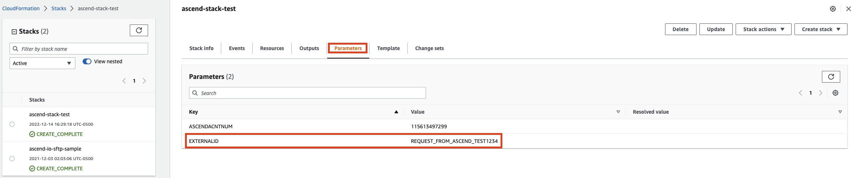The width and height of the screenshot is (853, 178).
Task: Select ascend-io-sftp-sample radio button
Action: [x=12, y=159]
